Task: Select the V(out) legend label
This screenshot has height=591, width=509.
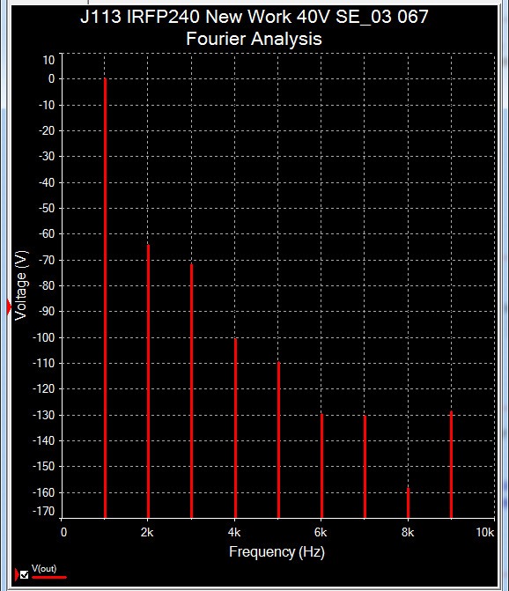Action: [x=44, y=568]
